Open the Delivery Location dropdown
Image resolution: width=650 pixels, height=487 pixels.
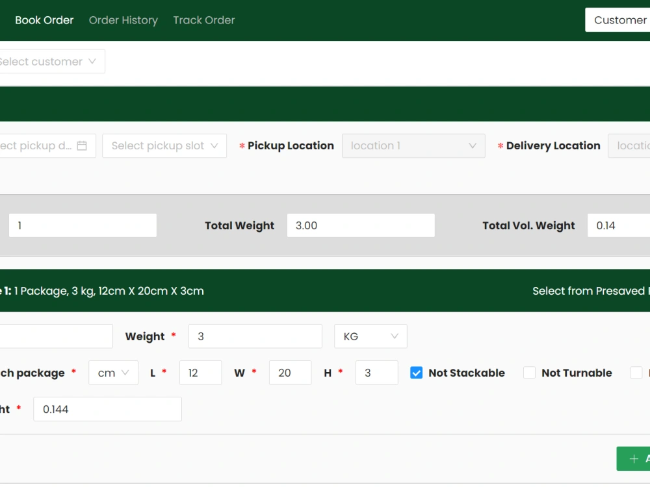(x=629, y=145)
